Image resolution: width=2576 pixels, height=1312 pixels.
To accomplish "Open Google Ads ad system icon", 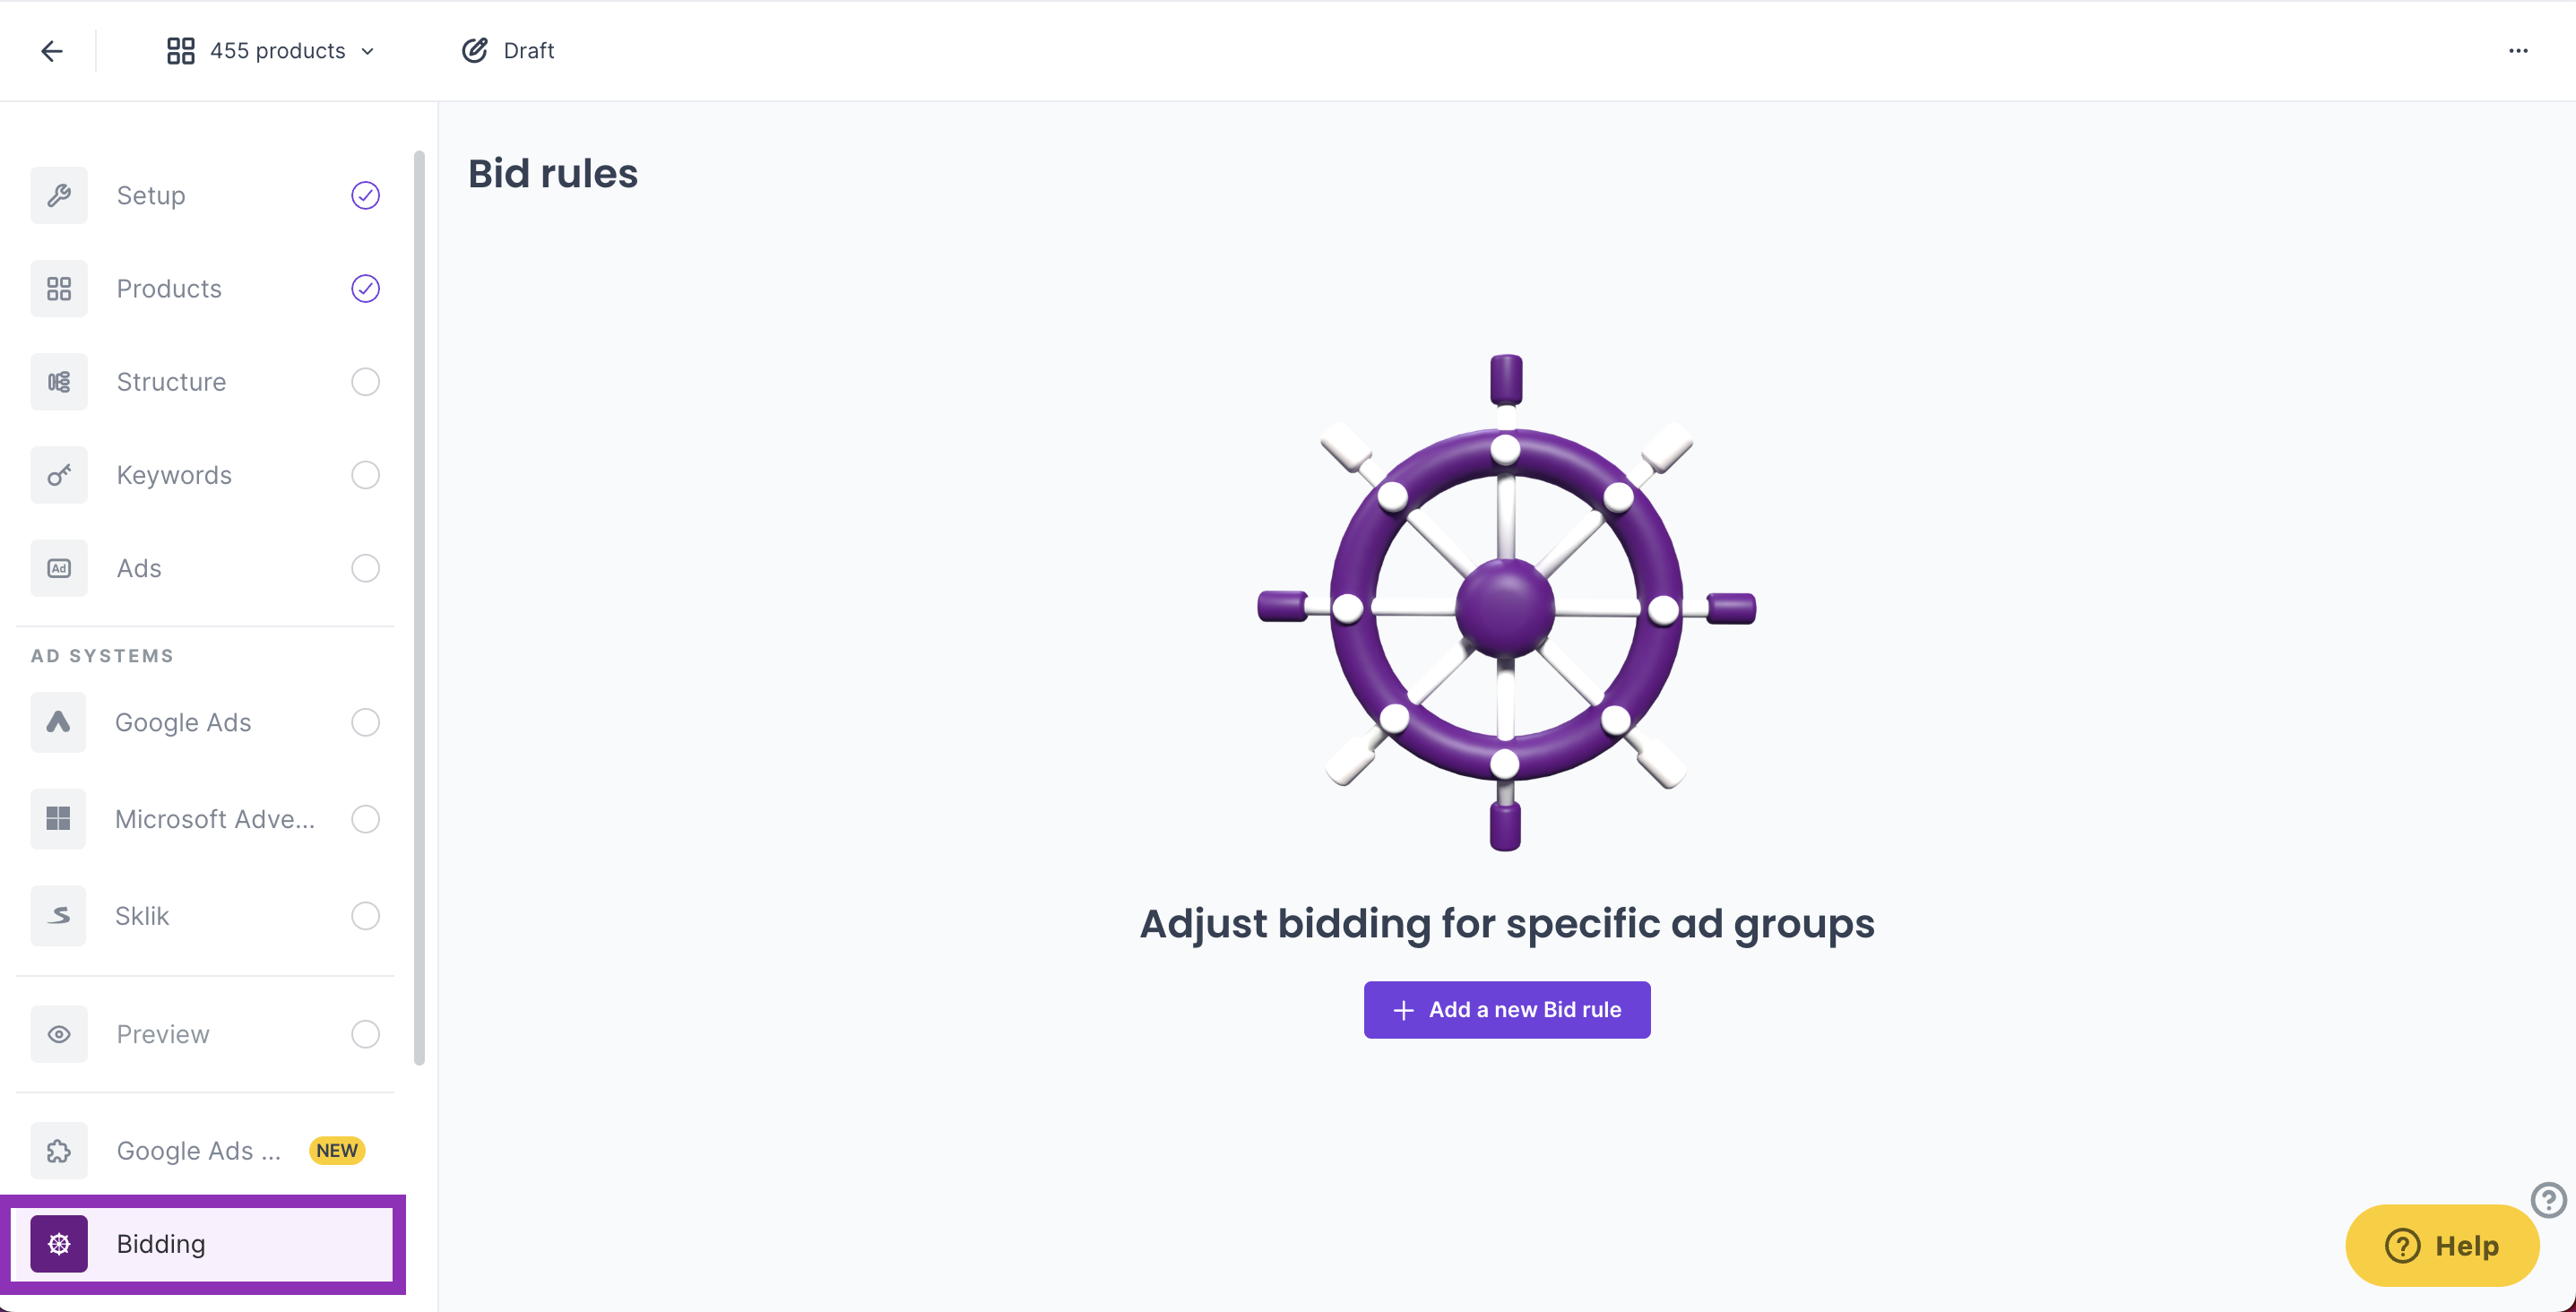I will point(59,722).
